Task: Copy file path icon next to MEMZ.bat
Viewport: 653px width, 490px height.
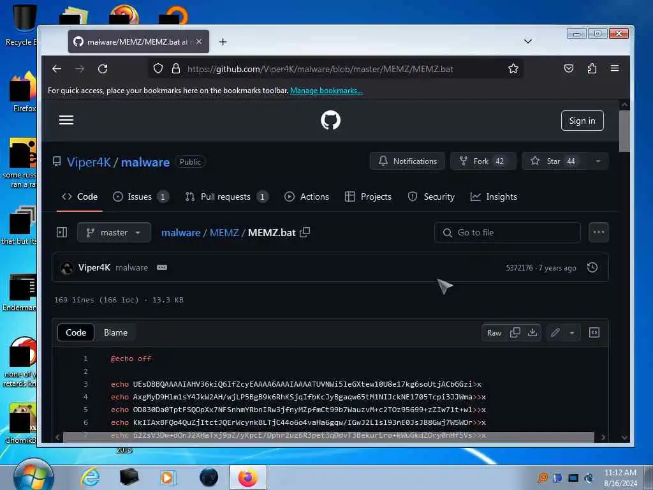Action: [x=305, y=232]
